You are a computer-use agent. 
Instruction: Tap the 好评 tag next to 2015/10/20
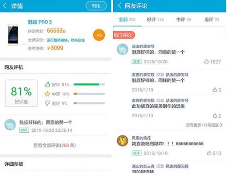(137, 62)
